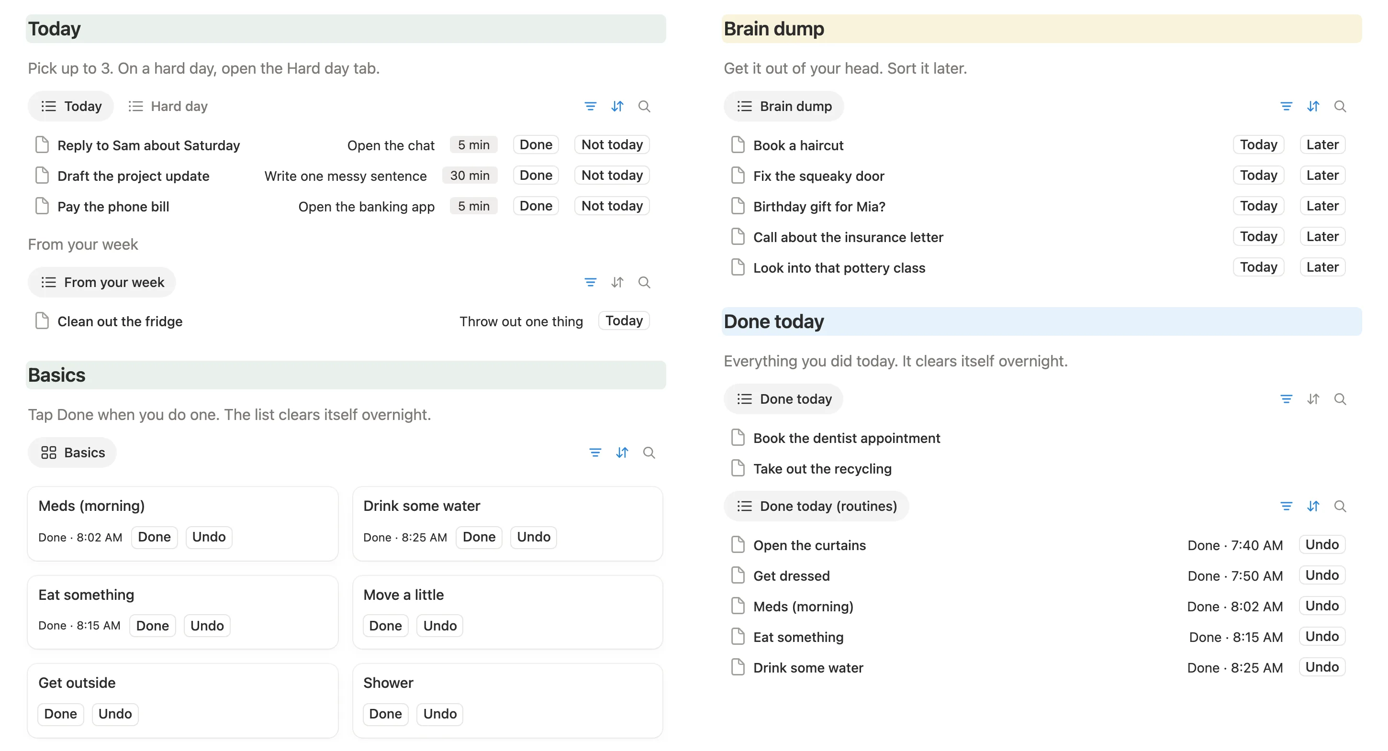1388x751 pixels.
Task: Open page icon for Book a haircut
Action: coord(737,145)
